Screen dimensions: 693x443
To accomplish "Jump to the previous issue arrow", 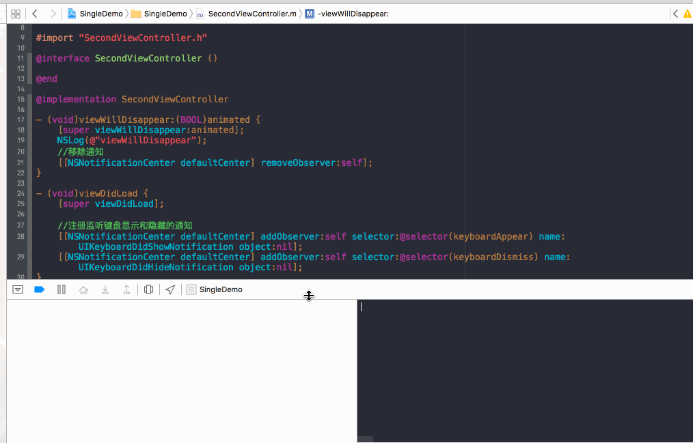I will point(675,14).
